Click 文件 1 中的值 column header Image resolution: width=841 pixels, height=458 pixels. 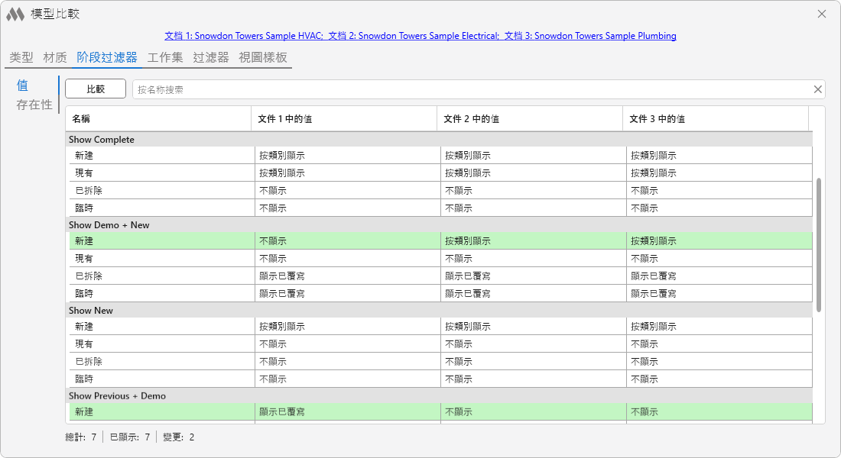[x=344, y=119]
